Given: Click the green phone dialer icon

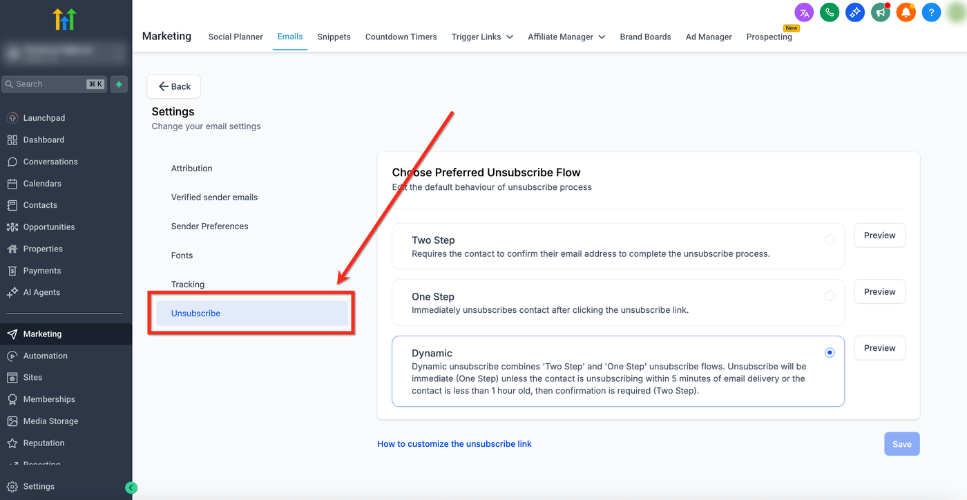Looking at the screenshot, I should pyautogui.click(x=830, y=12).
